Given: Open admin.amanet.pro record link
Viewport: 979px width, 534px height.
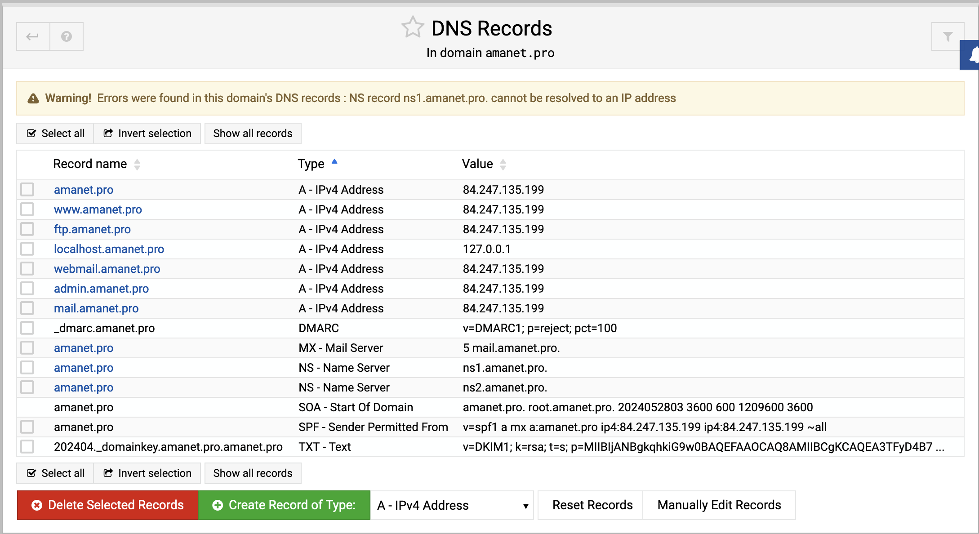Looking at the screenshot, I should 101,289.
